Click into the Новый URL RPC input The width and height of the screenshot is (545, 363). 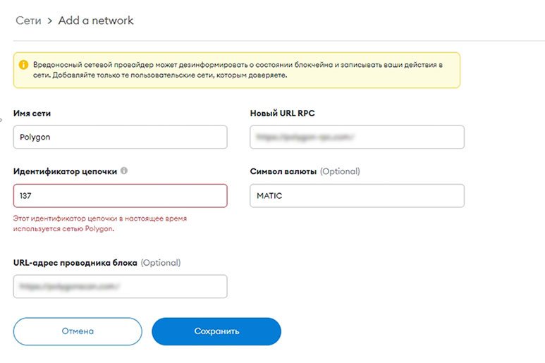click(357, 137)
